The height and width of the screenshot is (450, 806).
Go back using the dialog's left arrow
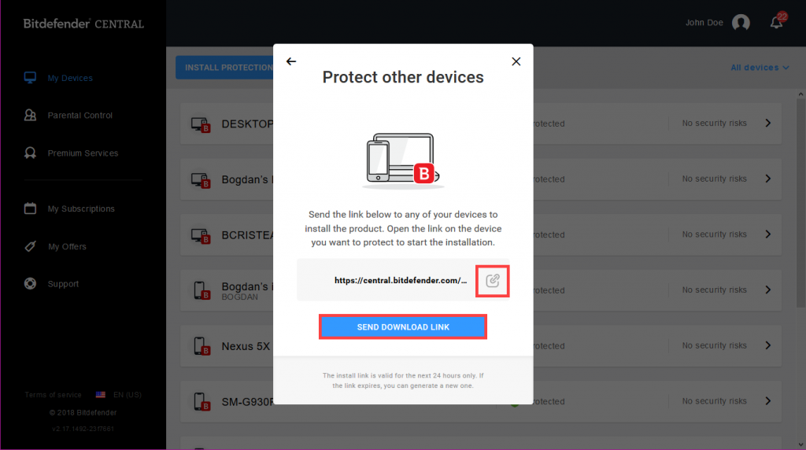tap(291, 61)
